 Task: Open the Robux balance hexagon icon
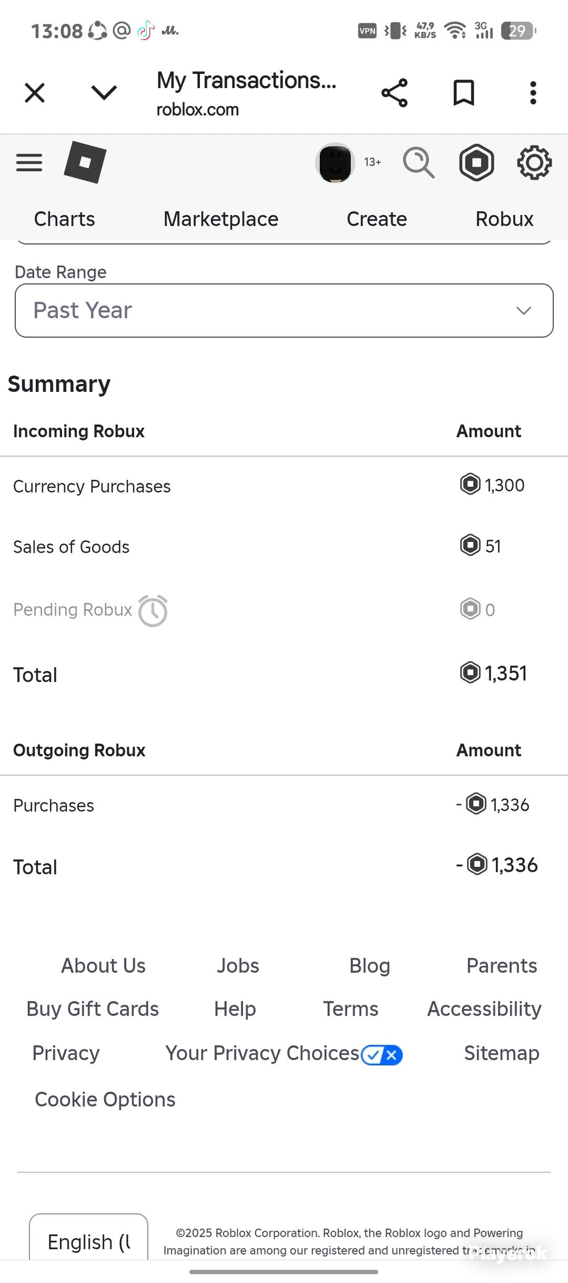477,163
